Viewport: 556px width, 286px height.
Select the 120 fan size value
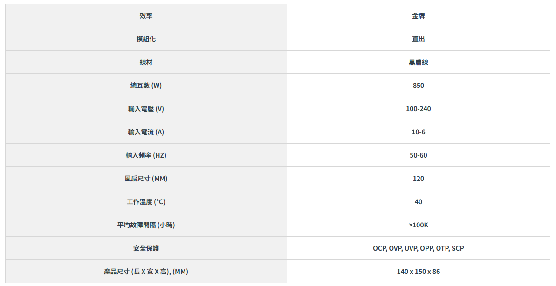click(x=418, y=179)
